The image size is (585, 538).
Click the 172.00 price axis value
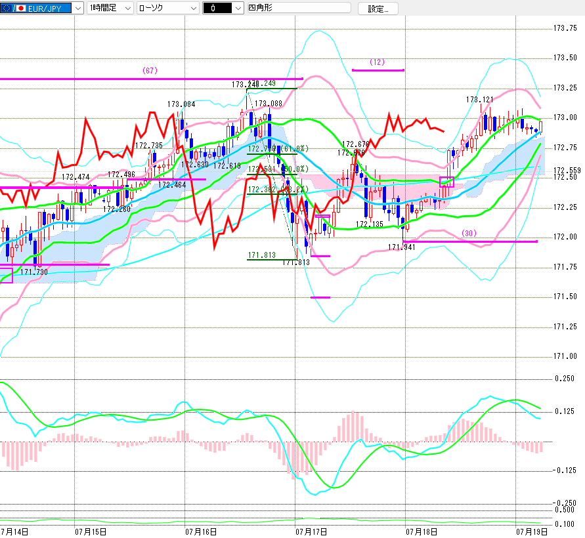click(x=565, y=237)
